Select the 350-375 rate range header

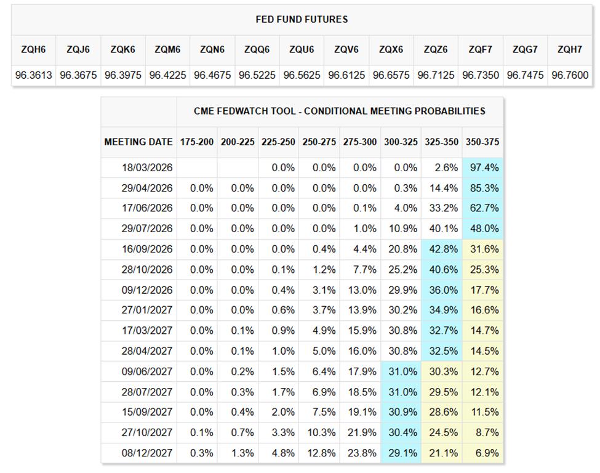(482, 142)
